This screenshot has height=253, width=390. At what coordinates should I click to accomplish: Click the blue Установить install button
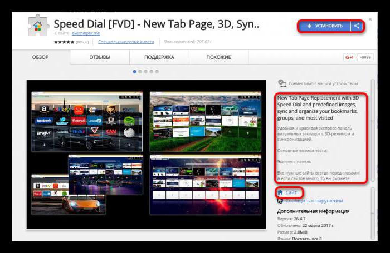(x=325, y=26)
